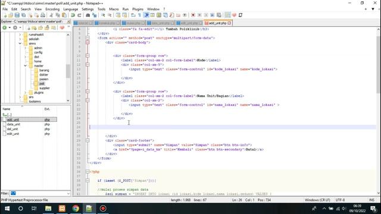Zoom out using the toolbar icon
The image size is (381, 214).
pyautogui.click(x=110, y=15)
